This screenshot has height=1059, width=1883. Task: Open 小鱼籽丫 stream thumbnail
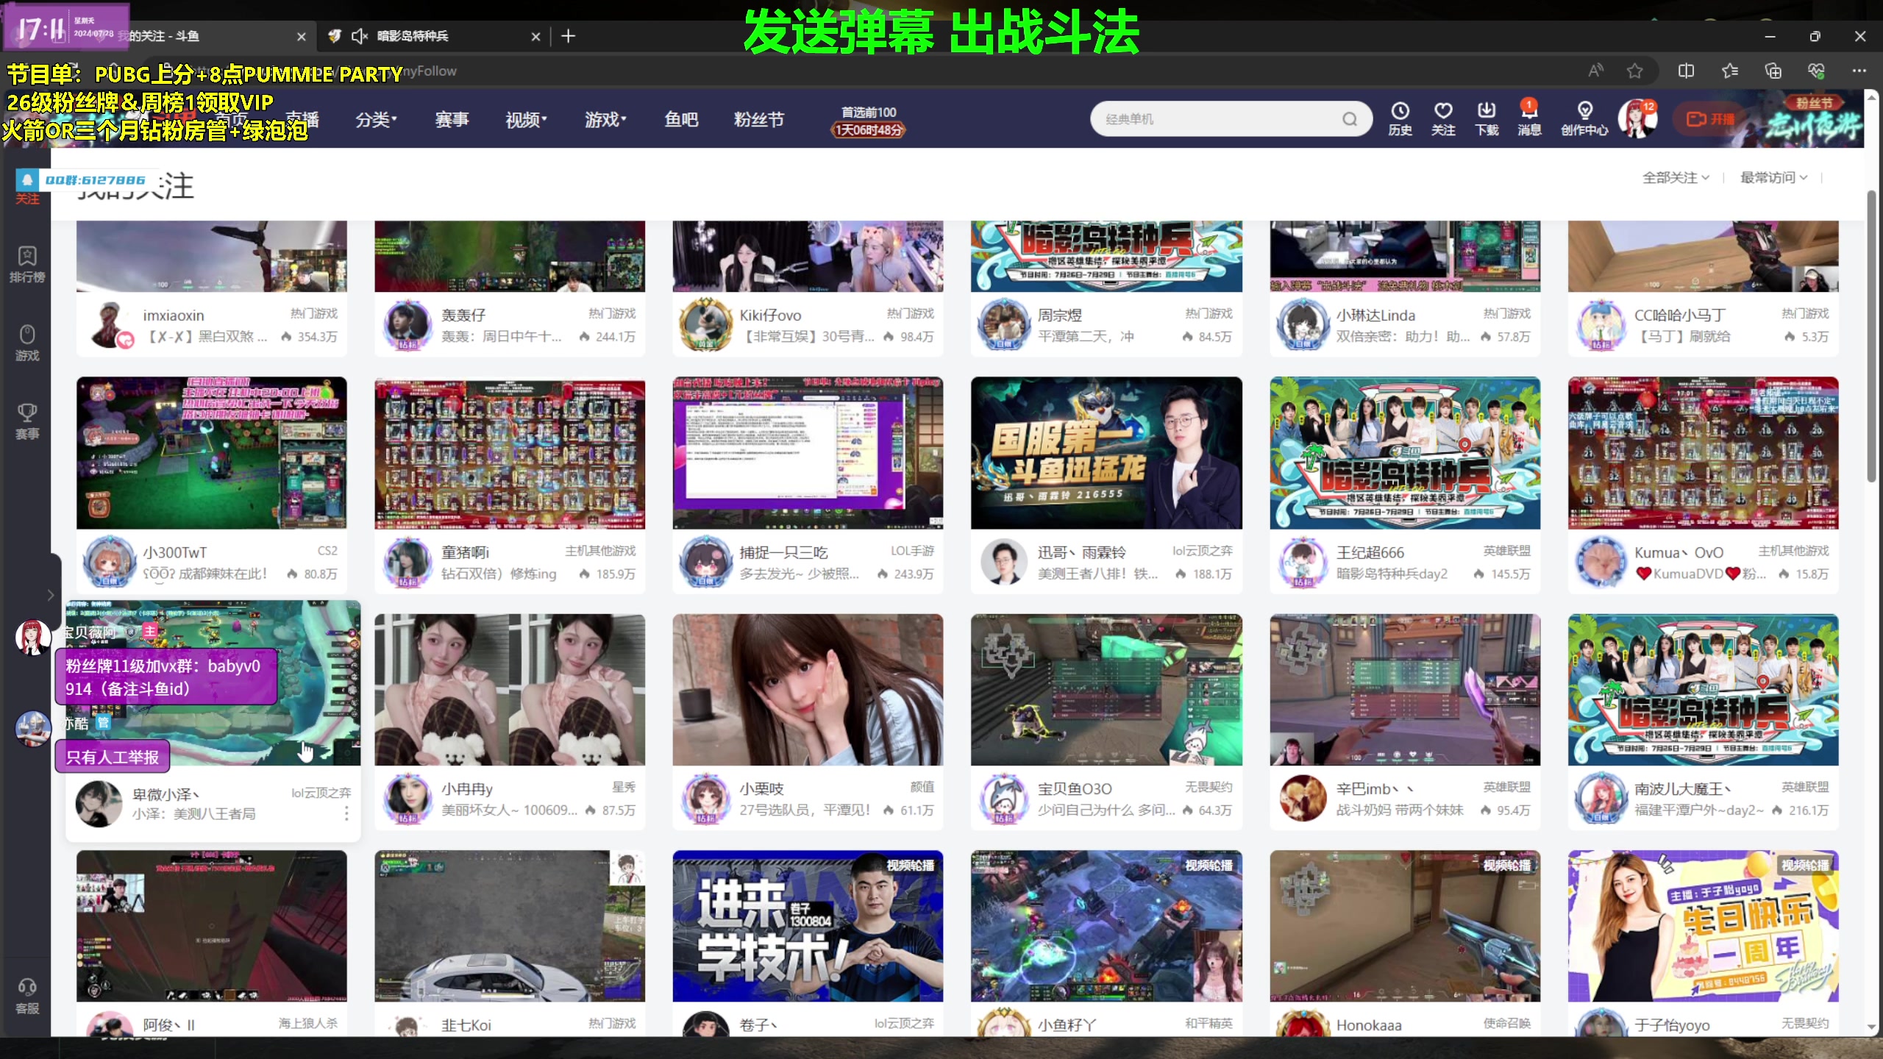click(x=1106, y=926)
